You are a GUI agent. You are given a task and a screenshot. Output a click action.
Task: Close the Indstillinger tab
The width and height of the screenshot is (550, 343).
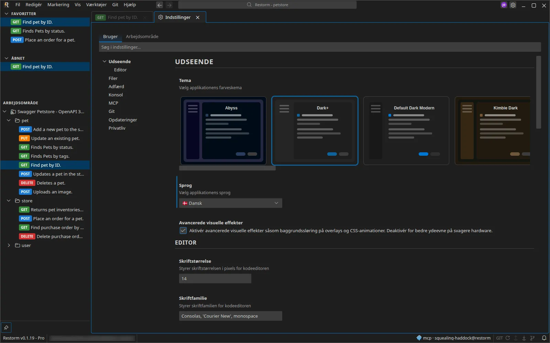[198, 17]
